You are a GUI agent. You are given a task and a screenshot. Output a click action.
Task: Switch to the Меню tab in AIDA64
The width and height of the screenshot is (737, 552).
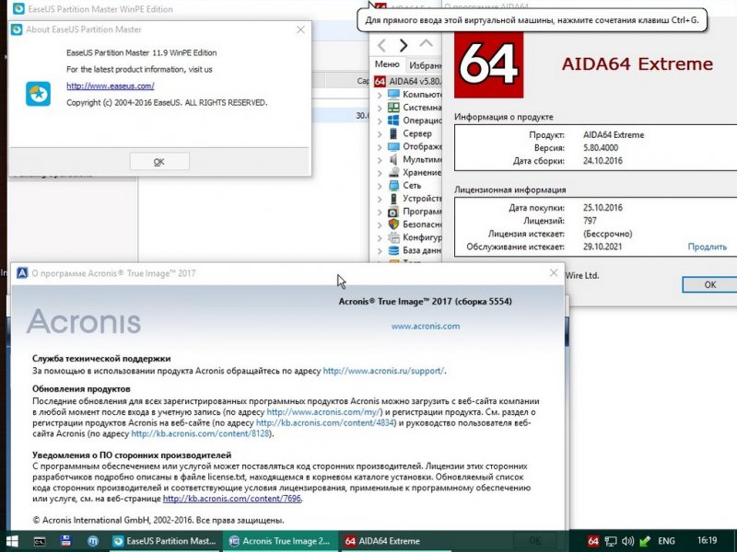pos(387,64)
